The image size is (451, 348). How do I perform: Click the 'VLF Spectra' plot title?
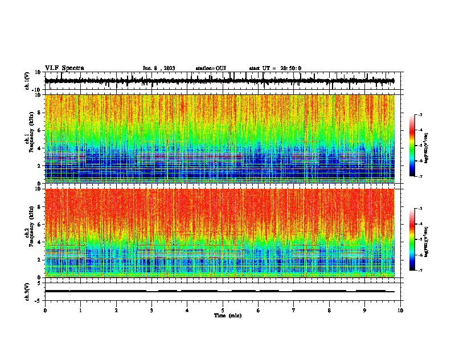point(64,68)
